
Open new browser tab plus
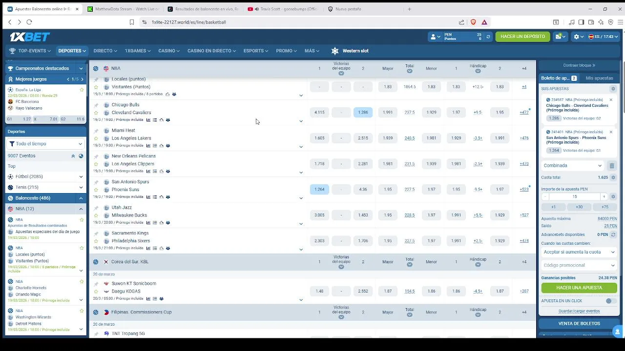pos(409,9)
